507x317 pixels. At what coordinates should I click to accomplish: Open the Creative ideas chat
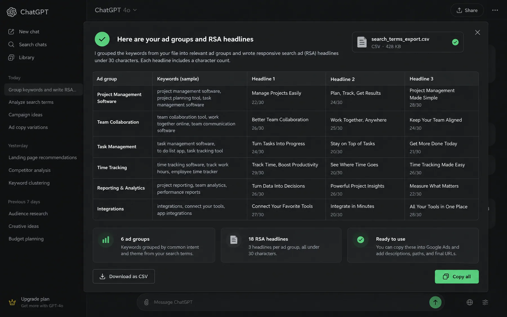pos(24,226)
